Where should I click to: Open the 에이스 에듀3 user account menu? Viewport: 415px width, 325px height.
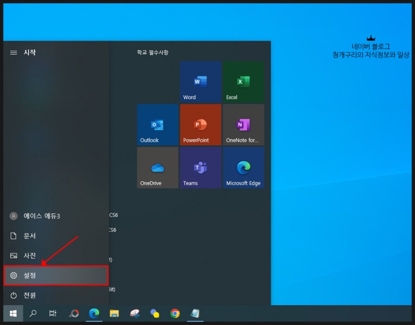(x=56, y=216)
